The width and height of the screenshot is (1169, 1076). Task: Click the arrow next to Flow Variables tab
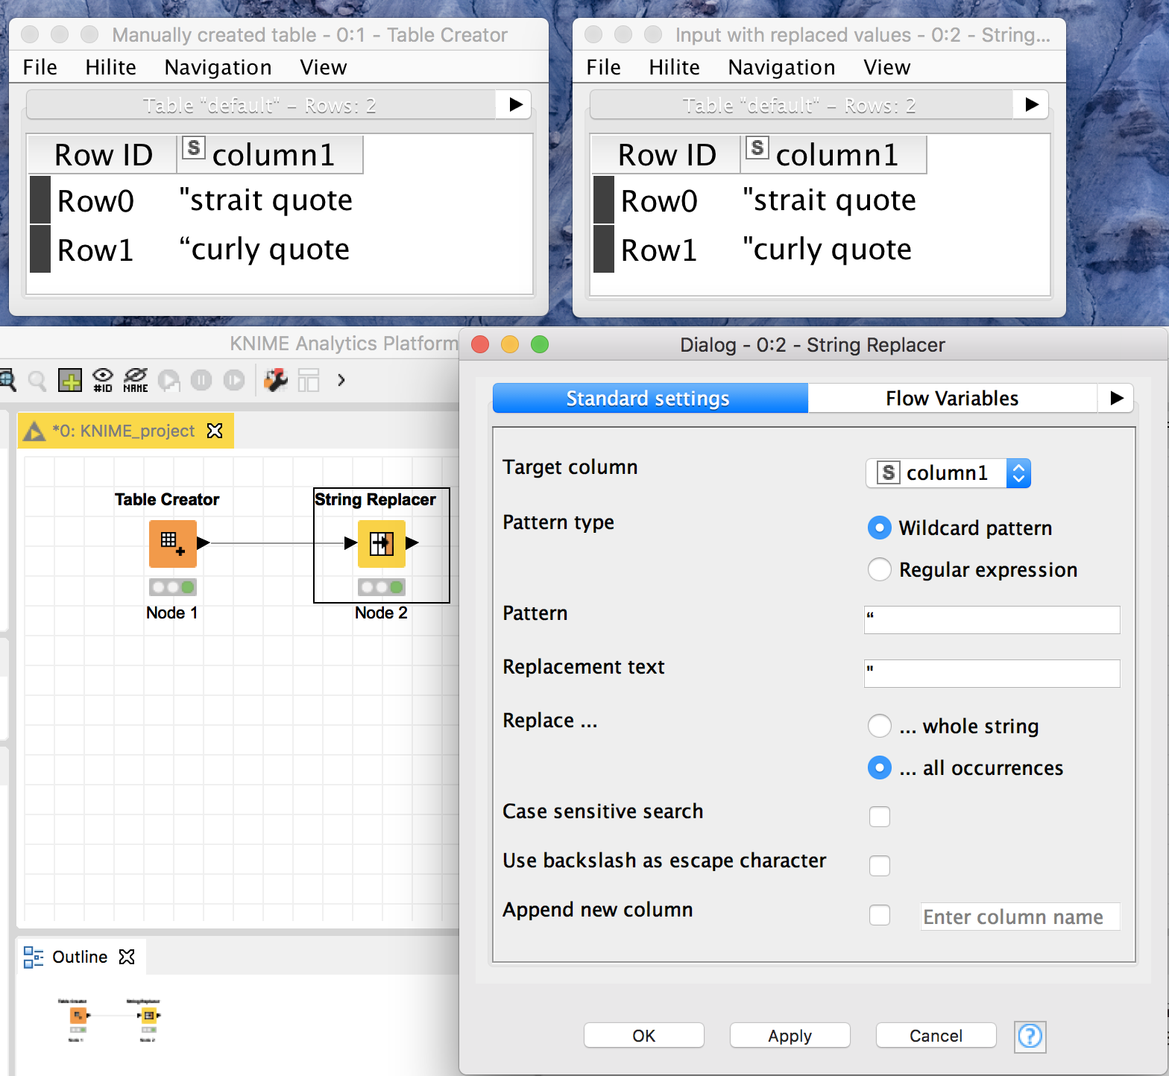1116,399
